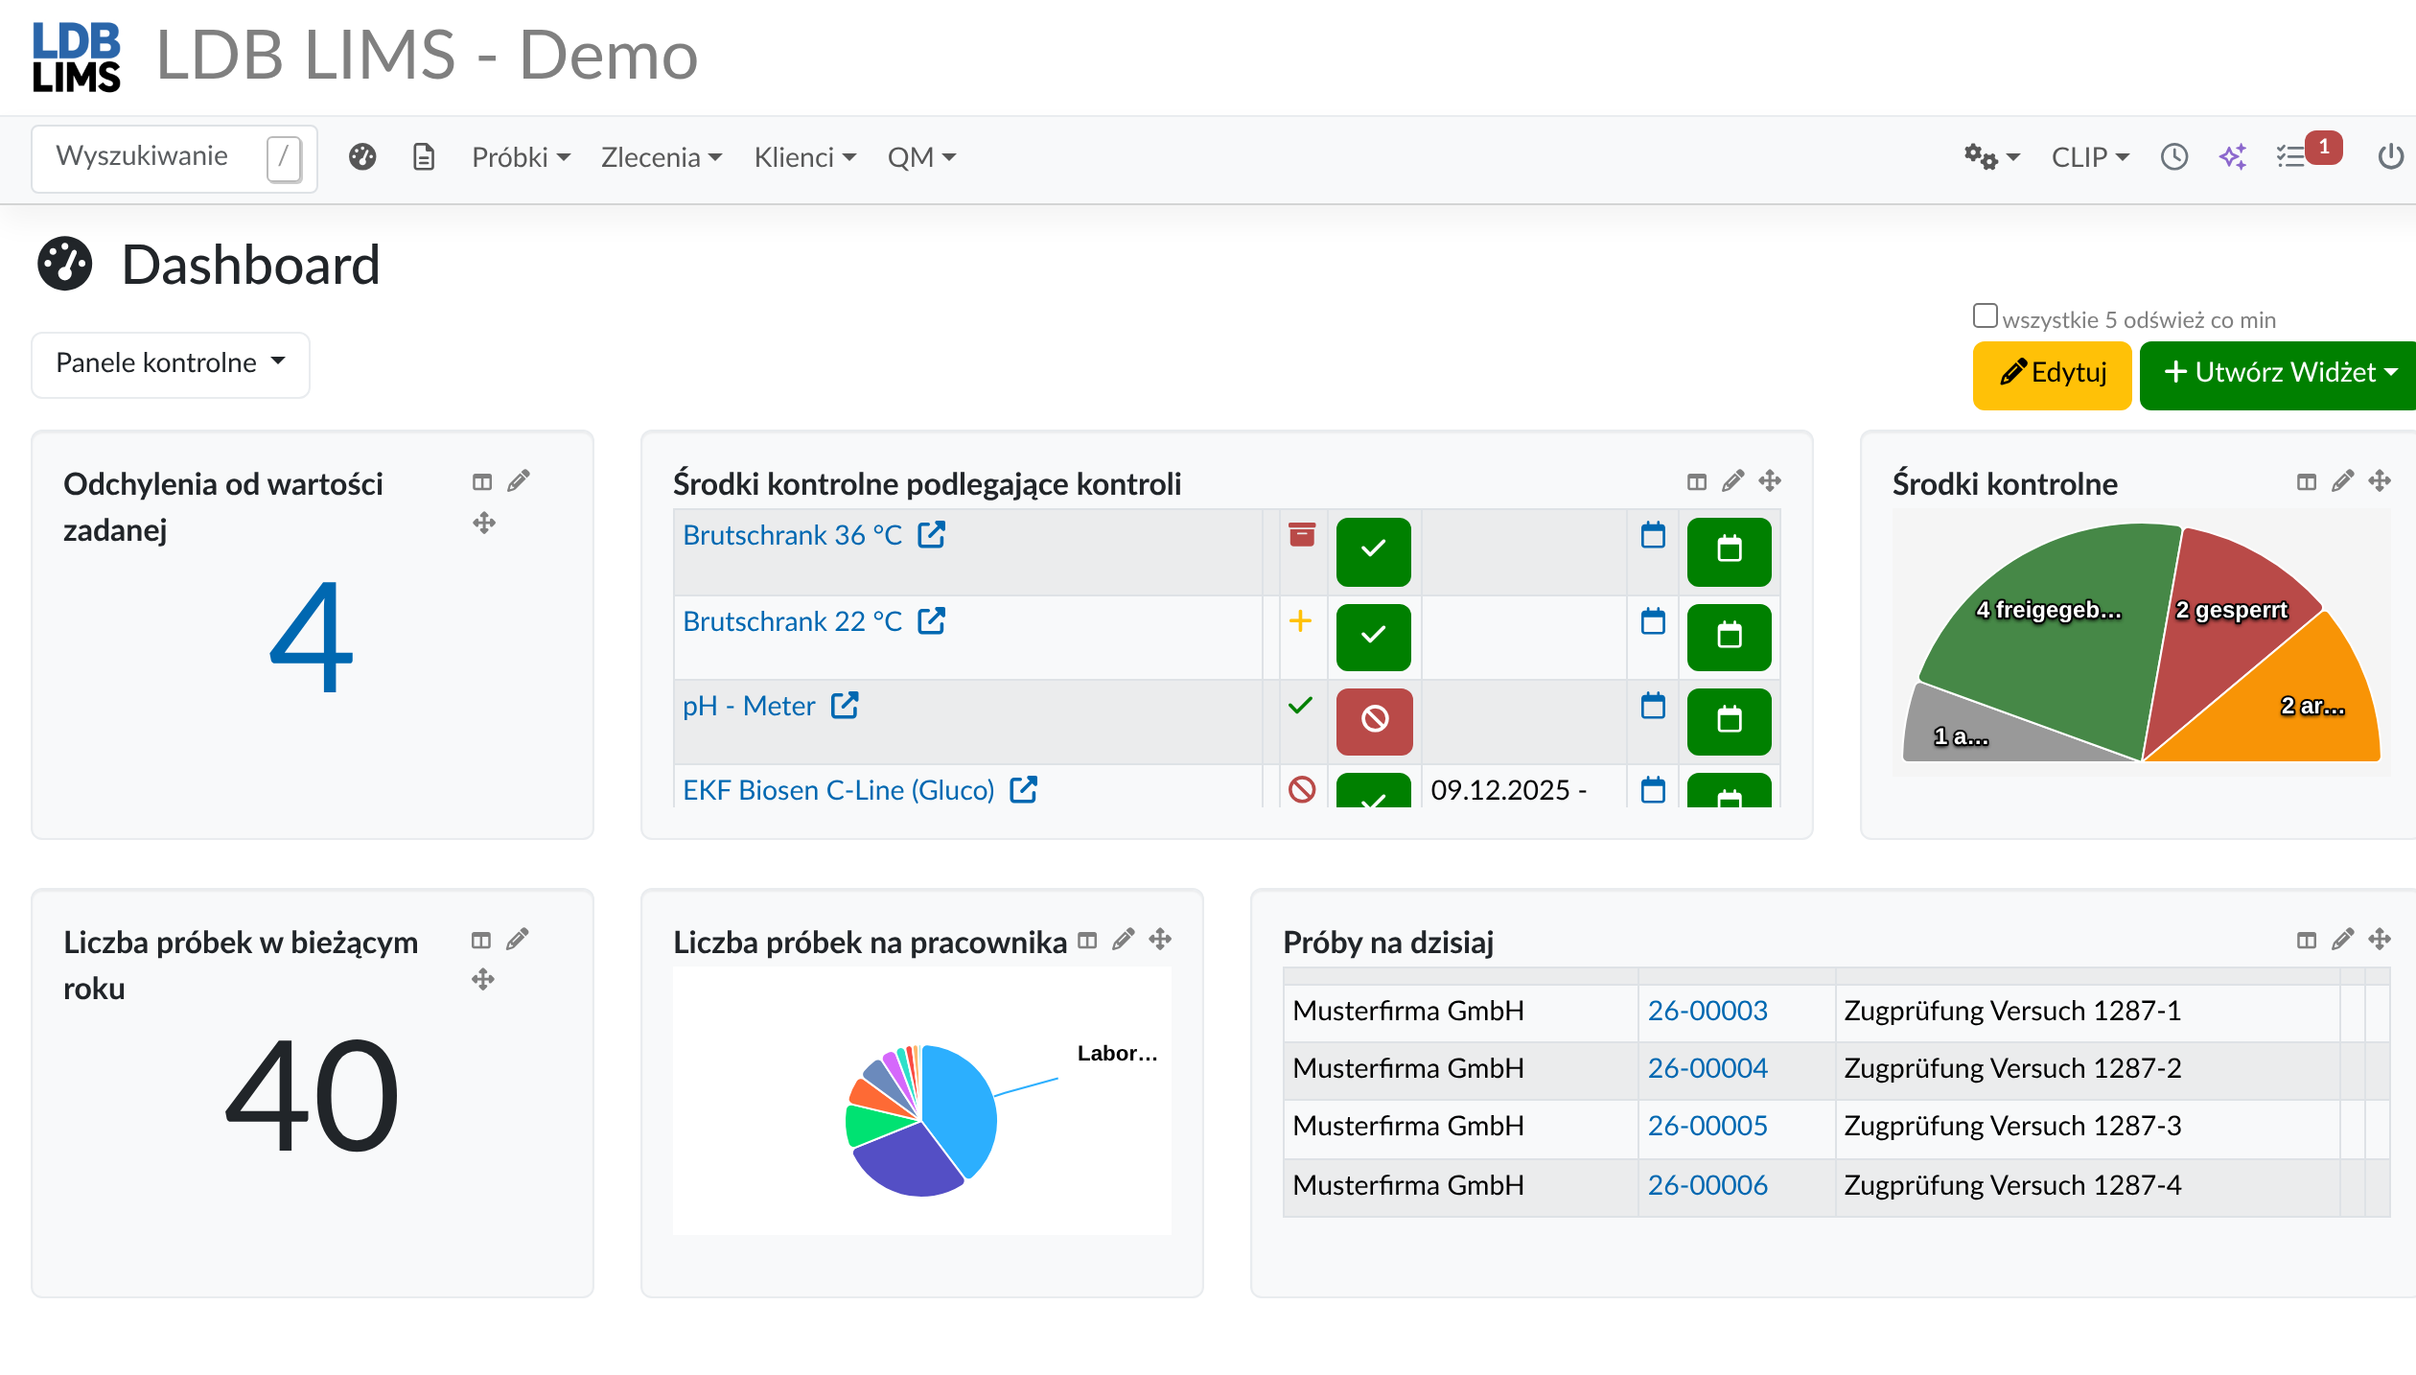This screenshot has height=1375, width=2416.
Task: Edit the Liczba próbek na pracownika widget
Action: tap(1124, 940)
